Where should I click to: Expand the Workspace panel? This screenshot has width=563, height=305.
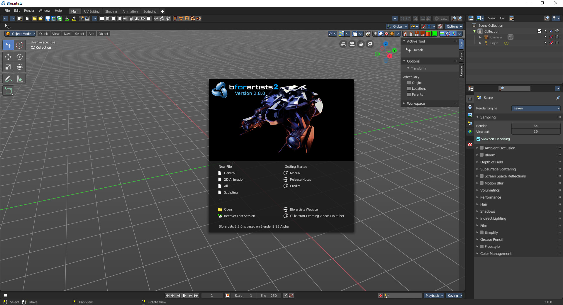pos(416,104)
